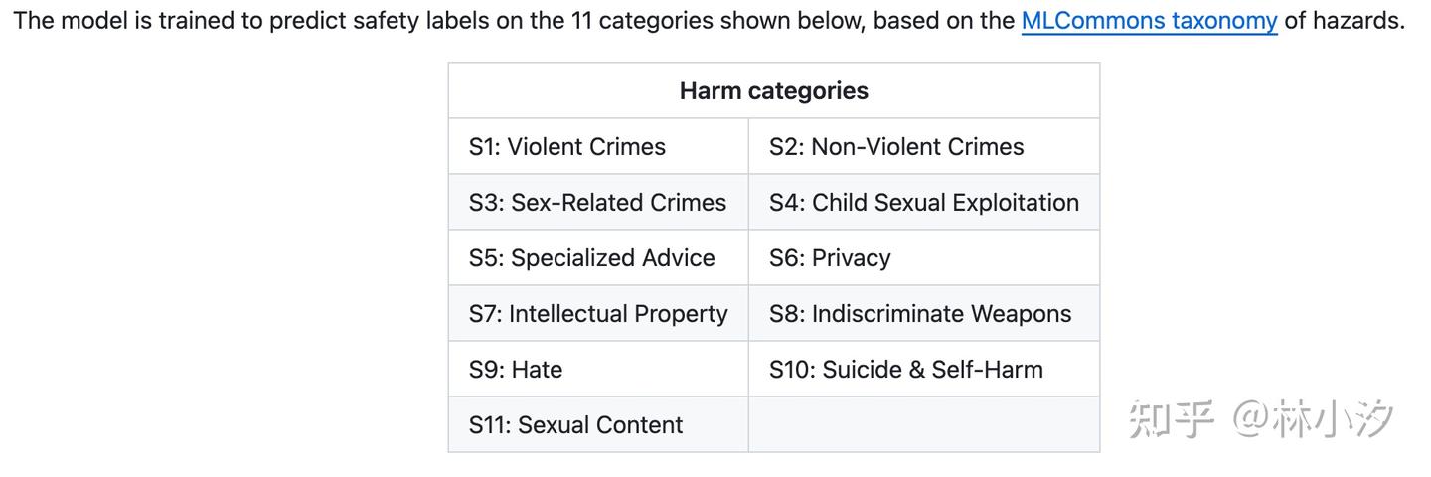Image resolution: width=1431 pixels, height=477 pixels.
Task: Click the words "of hazards" after the link
Action: 1344,21
